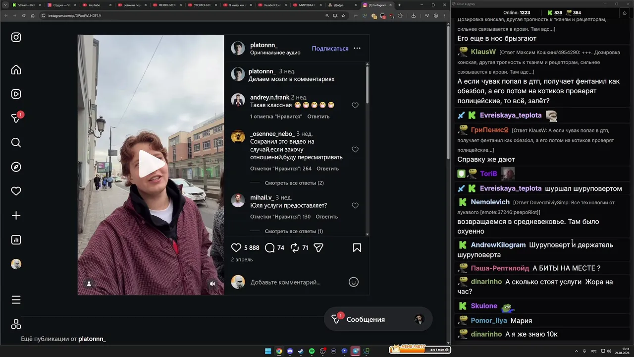Reload the page in the browser
Viewport: 634px width, 357px height.
click(23, 15)
